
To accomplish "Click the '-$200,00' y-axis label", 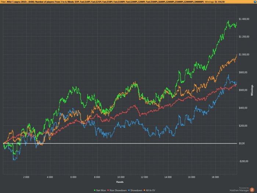I will click(x=243, y=161).
